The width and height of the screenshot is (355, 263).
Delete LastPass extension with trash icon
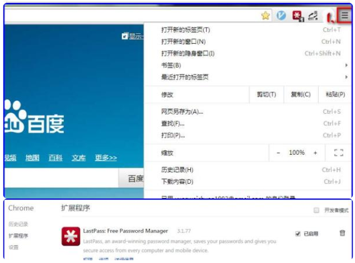[x=342, y=233]
